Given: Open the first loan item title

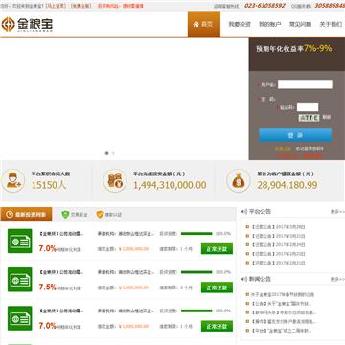Looking at the screenshot, I should tap(61, 234).
